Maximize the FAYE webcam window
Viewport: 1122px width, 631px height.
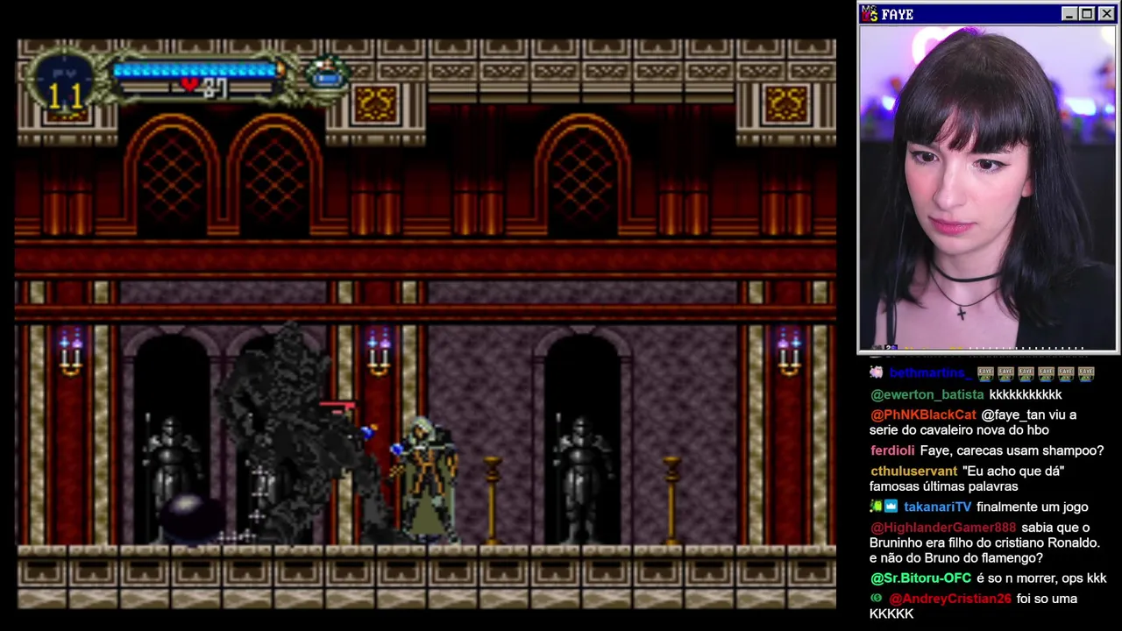[1086, 14]
